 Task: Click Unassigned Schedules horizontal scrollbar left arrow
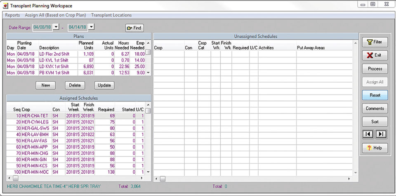pos(157,179)
